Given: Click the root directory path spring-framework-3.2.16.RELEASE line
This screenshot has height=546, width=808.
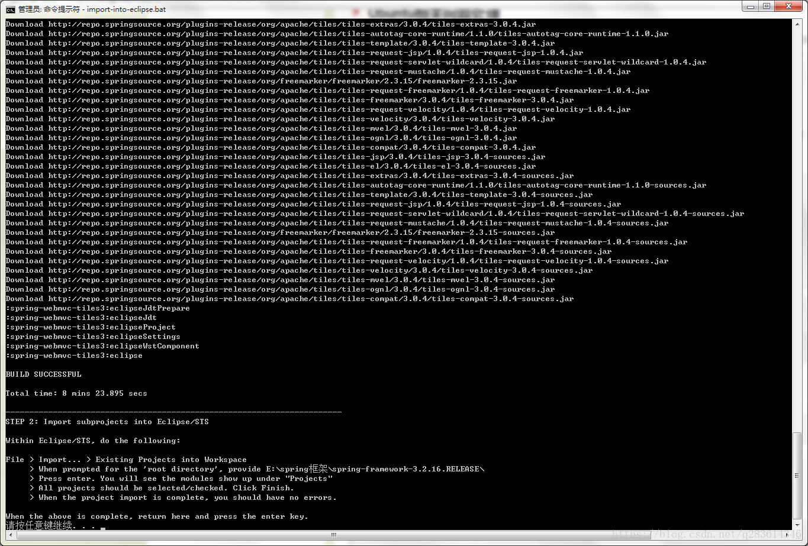Looking at the screenshot, I should pos(257,469).
